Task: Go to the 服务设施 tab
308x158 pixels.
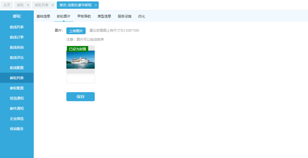Action: (x=125, y=16)
